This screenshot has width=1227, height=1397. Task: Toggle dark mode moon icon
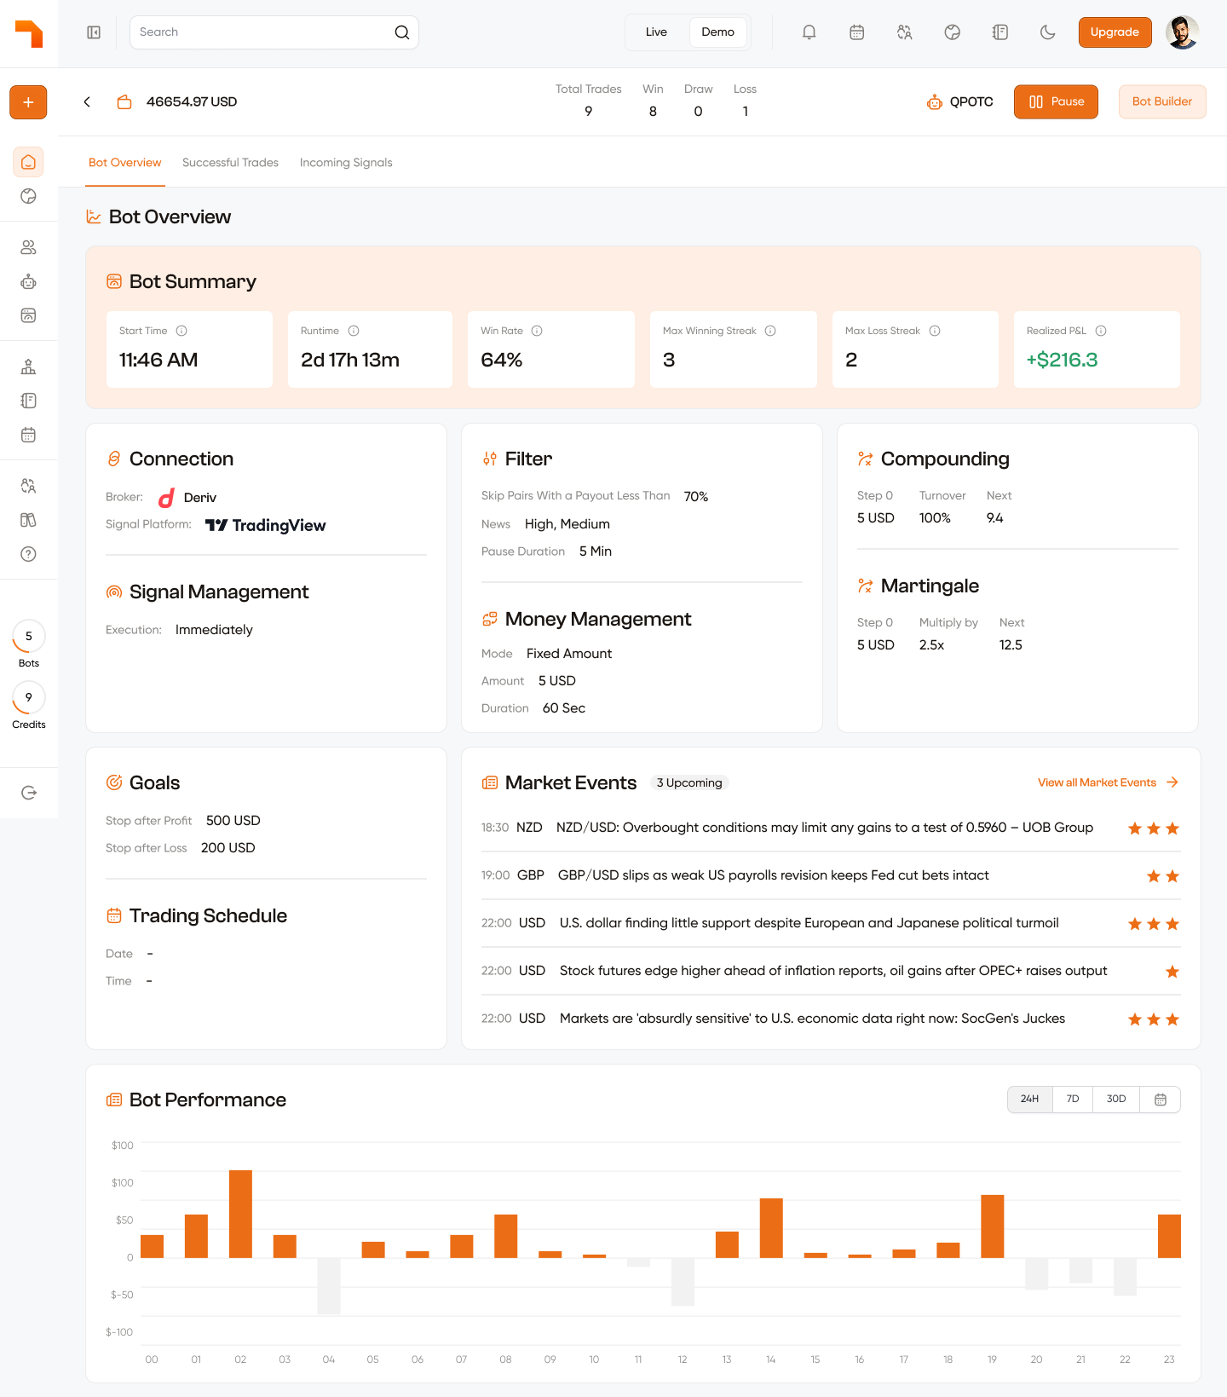tap(1048, 32)
